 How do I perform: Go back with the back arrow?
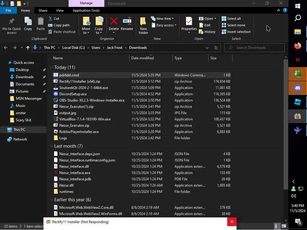[x=6, y=48]
